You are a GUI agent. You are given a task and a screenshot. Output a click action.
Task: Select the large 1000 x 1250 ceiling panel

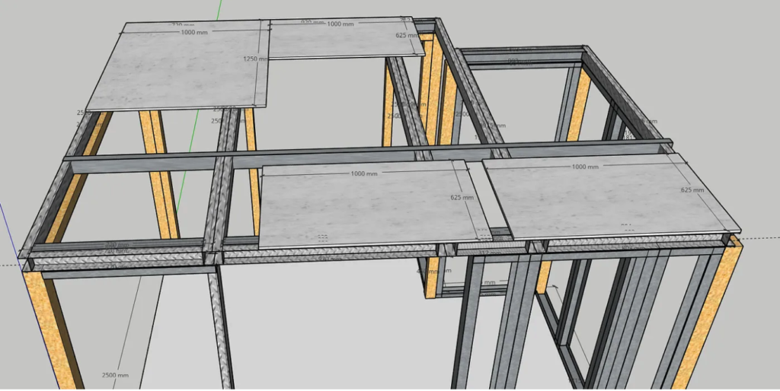[x=179, y=65]
